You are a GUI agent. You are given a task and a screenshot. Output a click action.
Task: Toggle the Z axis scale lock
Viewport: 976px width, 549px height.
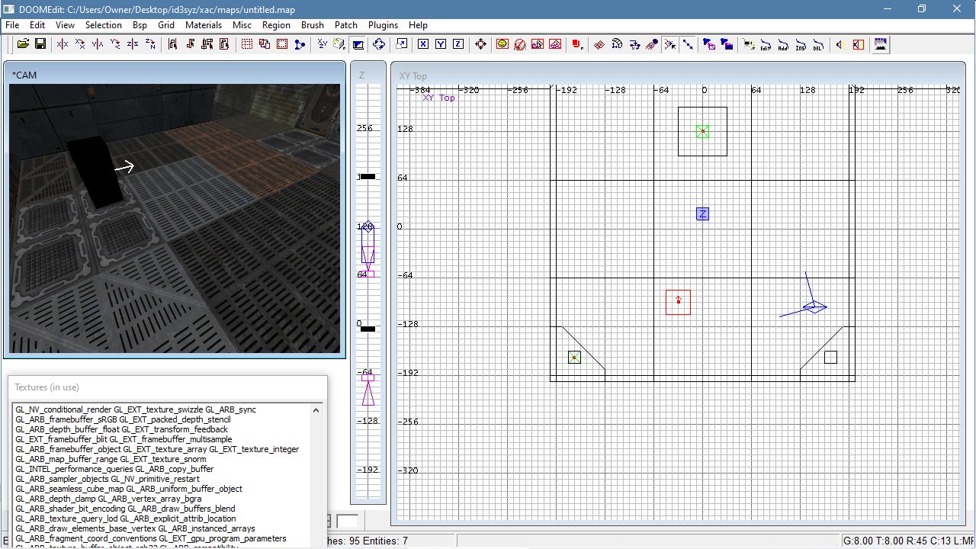point(458,44)
